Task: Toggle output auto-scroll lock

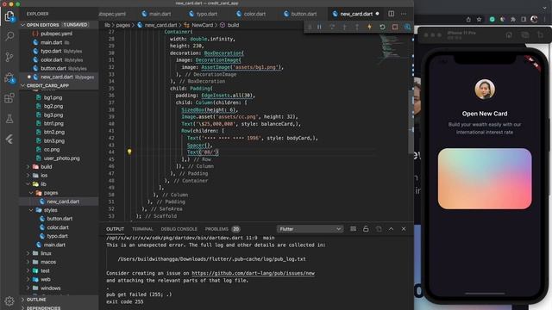Action: (x=366, y=229)
